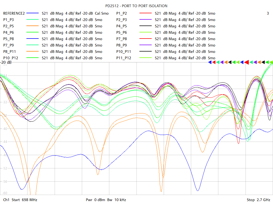Click the black line swatch beside P4_P5

pyautogui.click(x=146, y=26)
